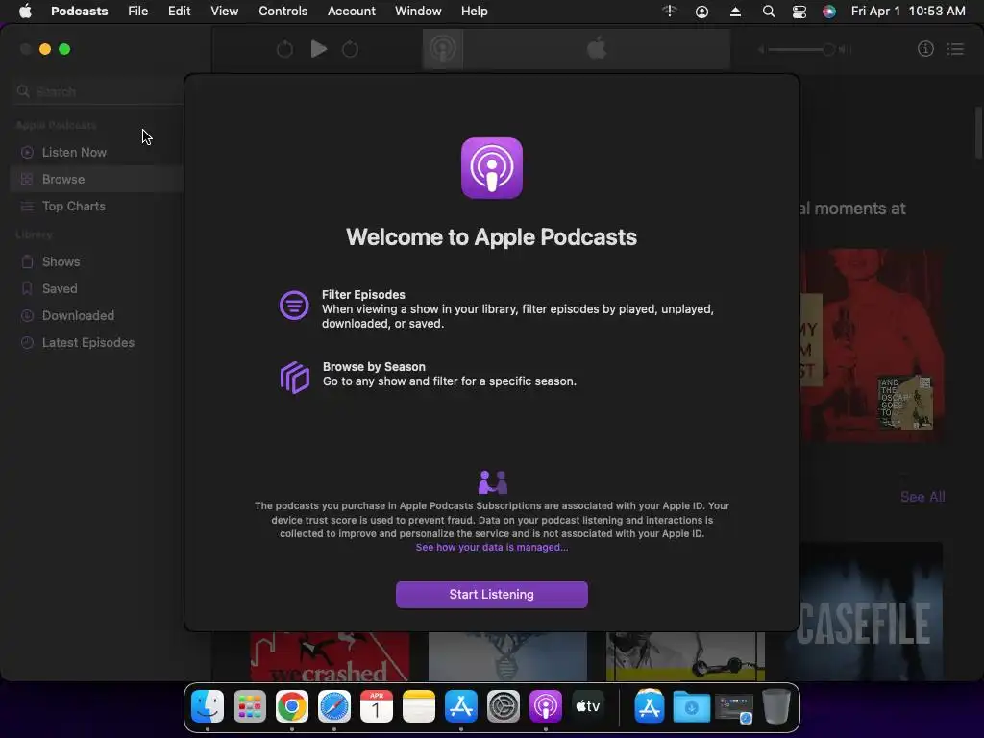Click the Play toolbar button

click(x=319, y=49)
